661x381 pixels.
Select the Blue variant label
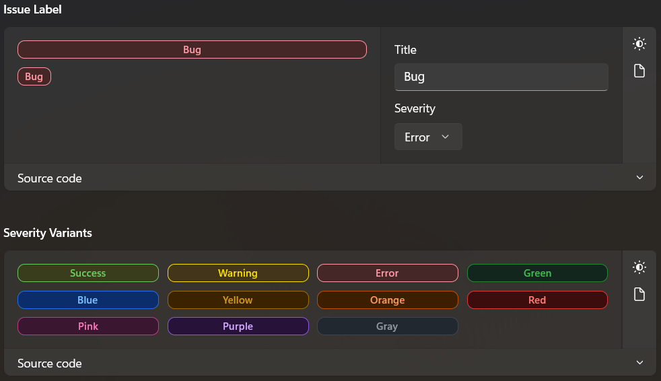point(88,300)
